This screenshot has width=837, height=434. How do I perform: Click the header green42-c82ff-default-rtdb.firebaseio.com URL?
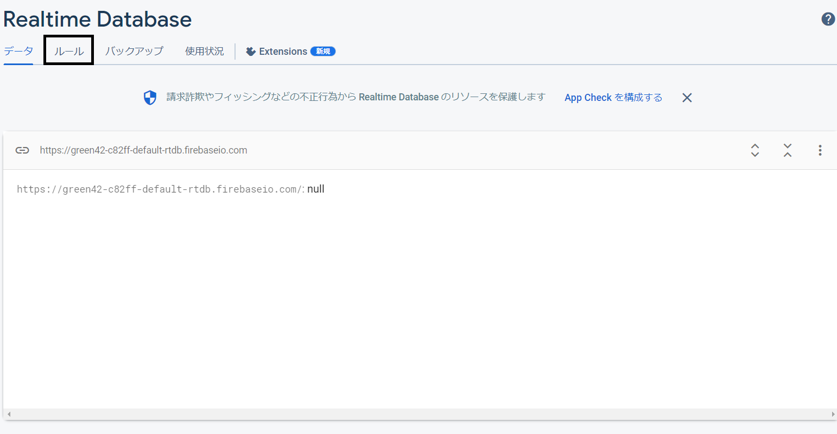pyautogui.click(x=143, y=150)
